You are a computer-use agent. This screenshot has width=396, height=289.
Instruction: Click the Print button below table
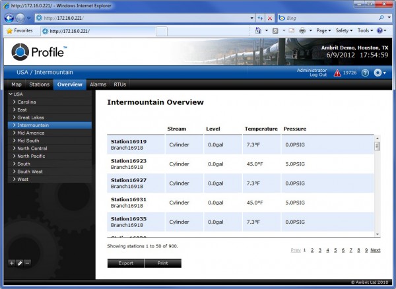163,263
